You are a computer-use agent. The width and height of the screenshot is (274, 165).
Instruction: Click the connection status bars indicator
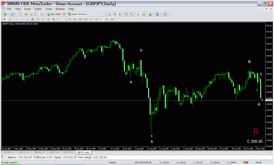coord(246,162)
